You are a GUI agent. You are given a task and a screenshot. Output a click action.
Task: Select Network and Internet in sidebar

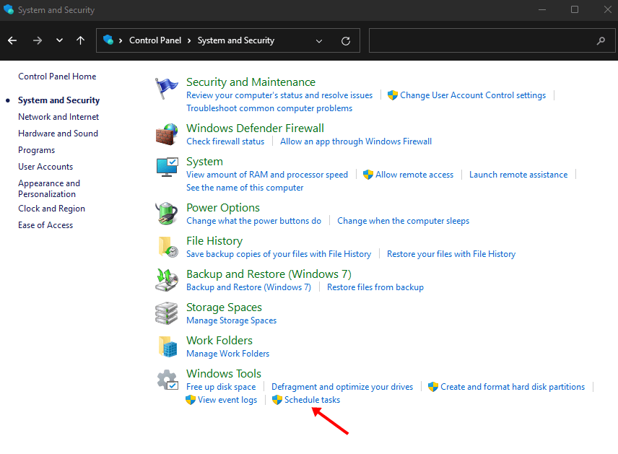[58, 117]
